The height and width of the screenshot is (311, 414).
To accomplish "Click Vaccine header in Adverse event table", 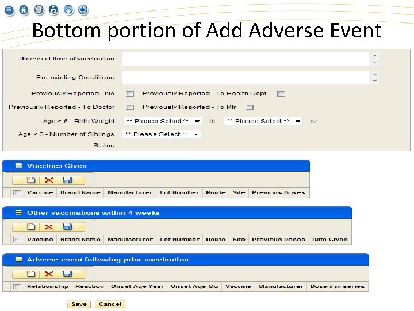I will point(238,286).
